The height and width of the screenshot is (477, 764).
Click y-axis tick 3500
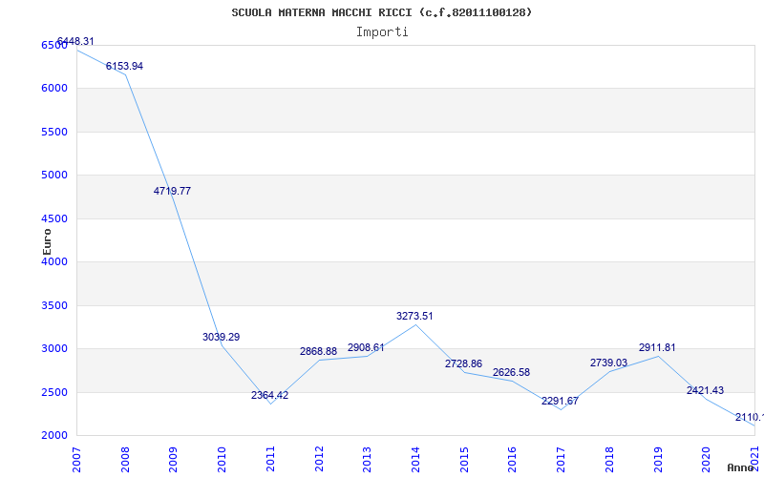[54, 305]
